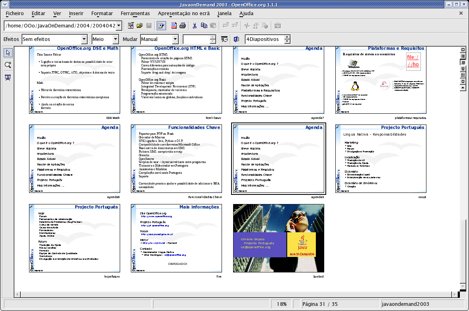Switch to Handout view on right edge
This screenshot has height=311, width=469.
463,75
